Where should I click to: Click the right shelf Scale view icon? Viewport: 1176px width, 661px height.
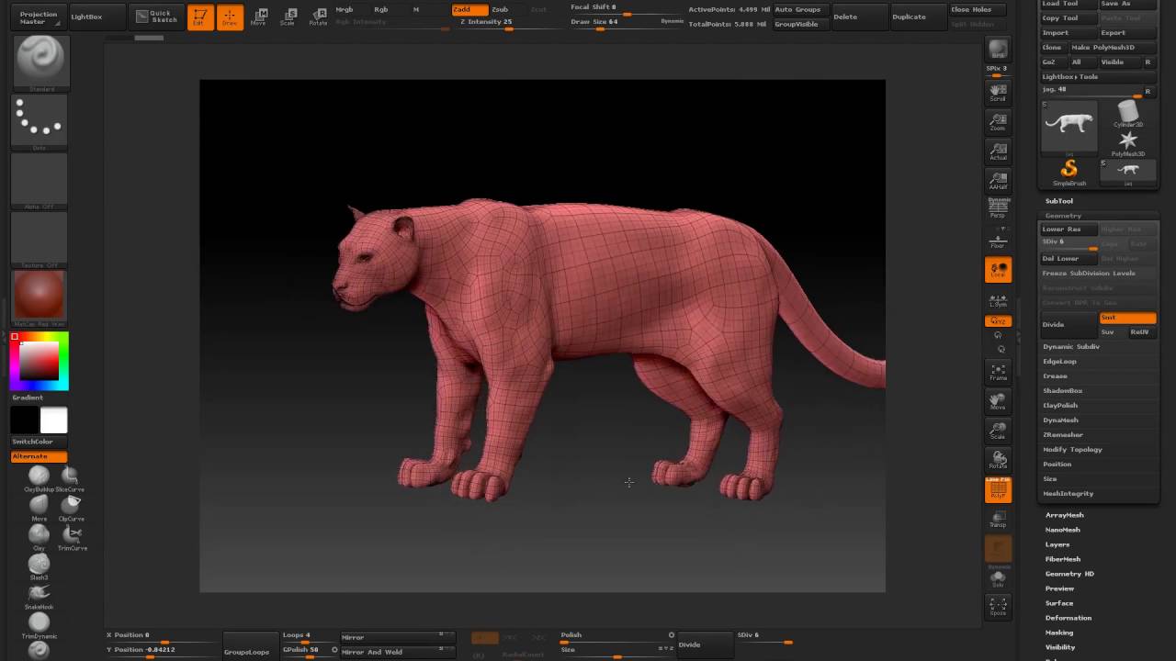[x=998, y=431]
